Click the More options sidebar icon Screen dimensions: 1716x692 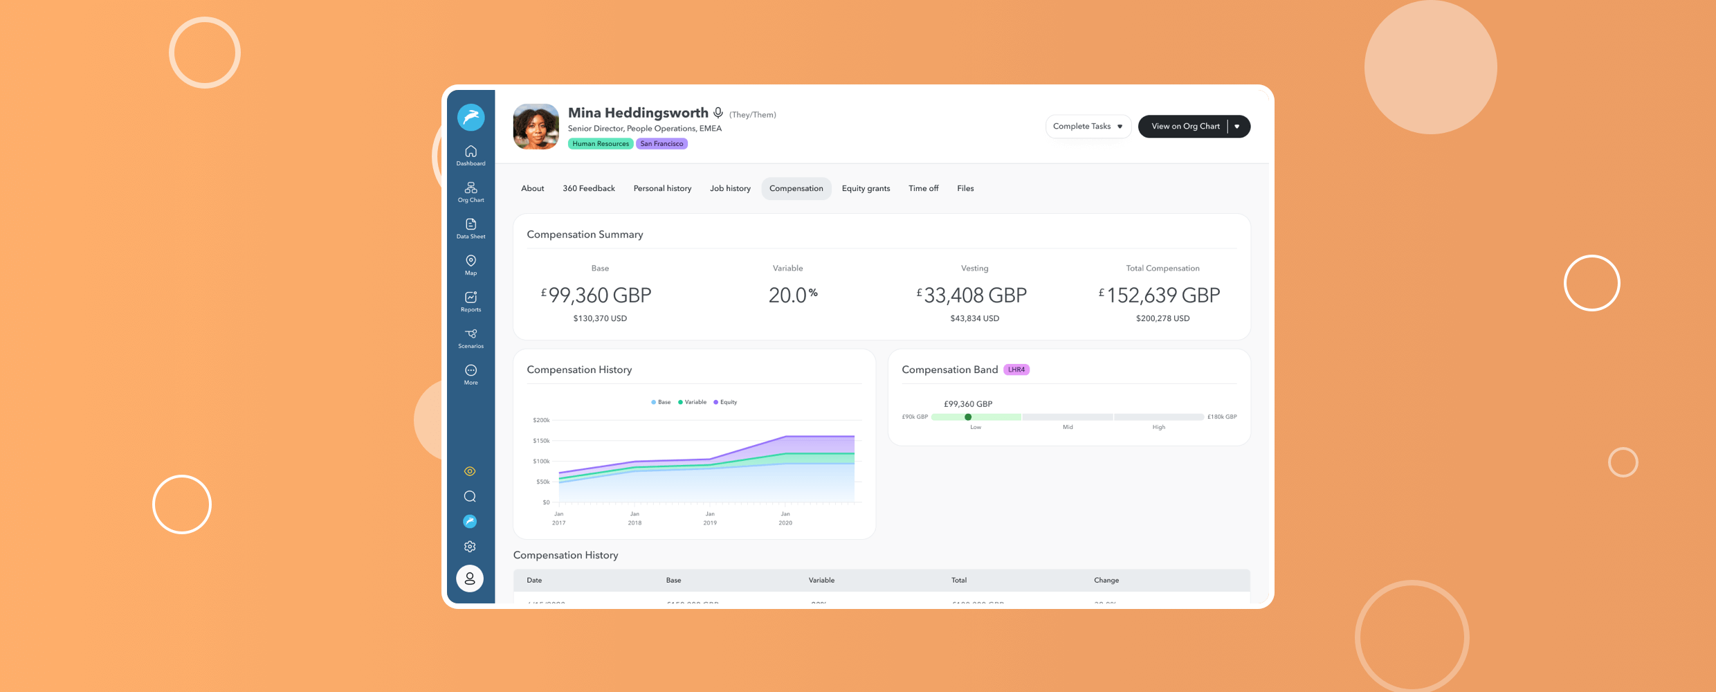471,374
